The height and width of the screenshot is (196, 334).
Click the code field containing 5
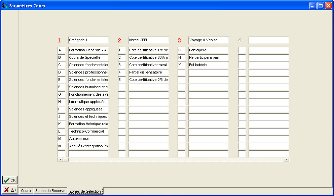[122, 80]
